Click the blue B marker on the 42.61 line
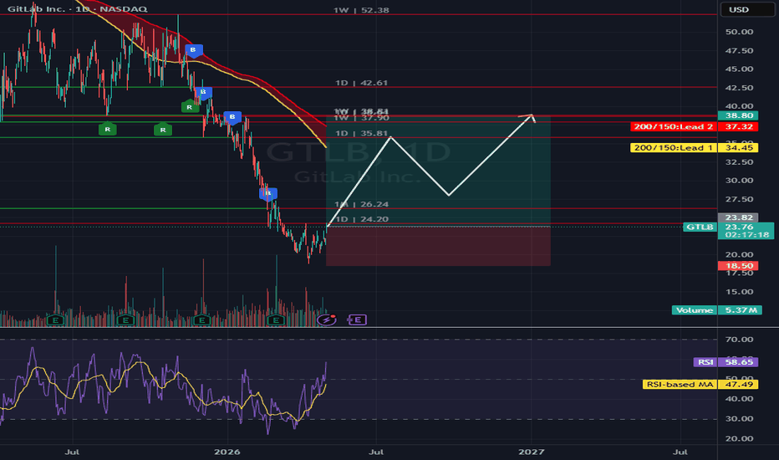Image resolution: width=779 pixels, height=460 pixels. click(x=203, y=92)
